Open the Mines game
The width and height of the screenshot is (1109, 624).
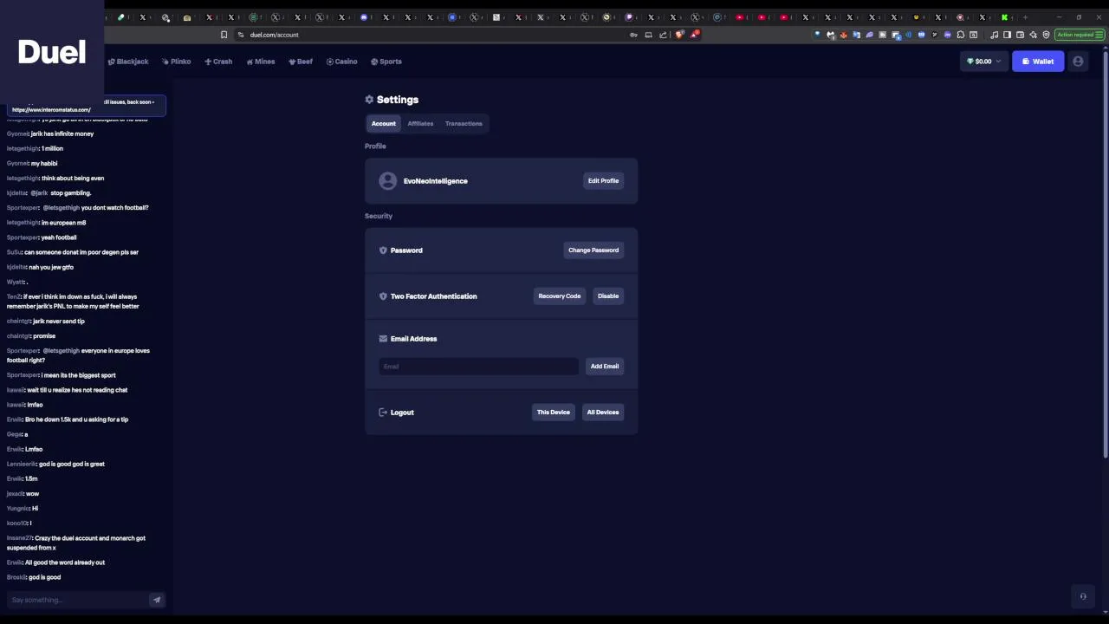(261, 62)
